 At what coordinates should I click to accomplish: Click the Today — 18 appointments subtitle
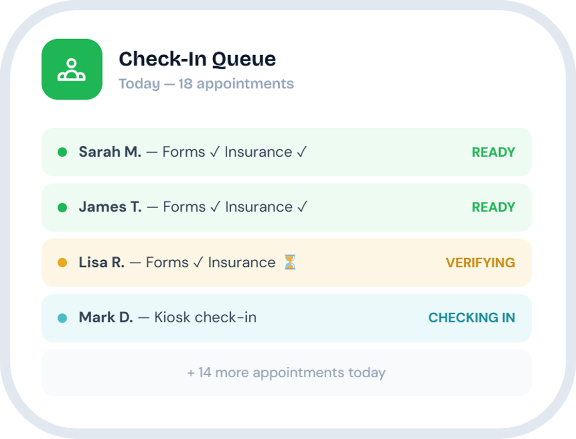pyautogui.click(x=206, y=84)
